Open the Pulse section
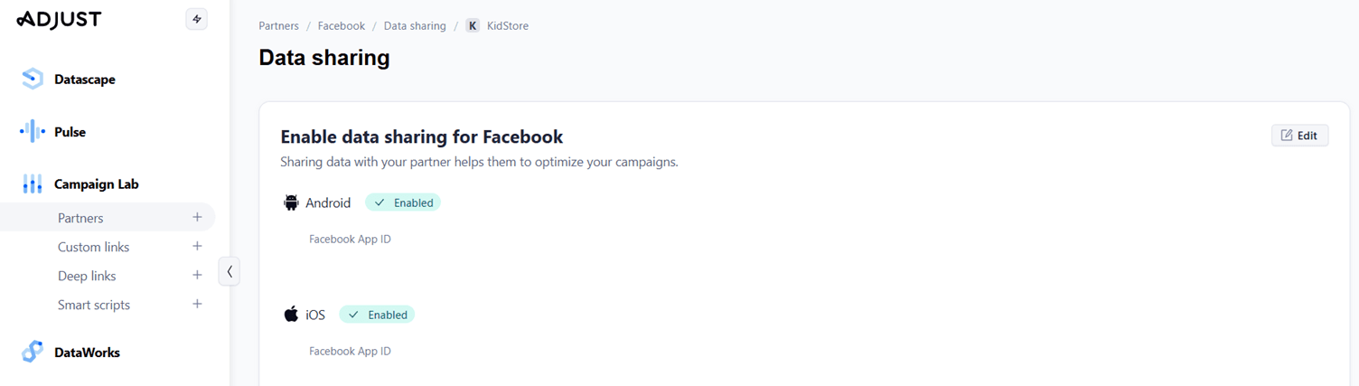This screenshot has width=1359, height=386. pyautogui.click(x=70, y=132)
